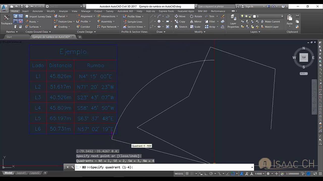This screenshot has width=323, height=181.
Task: Select the Stretch tool
Action: (181, 27)
